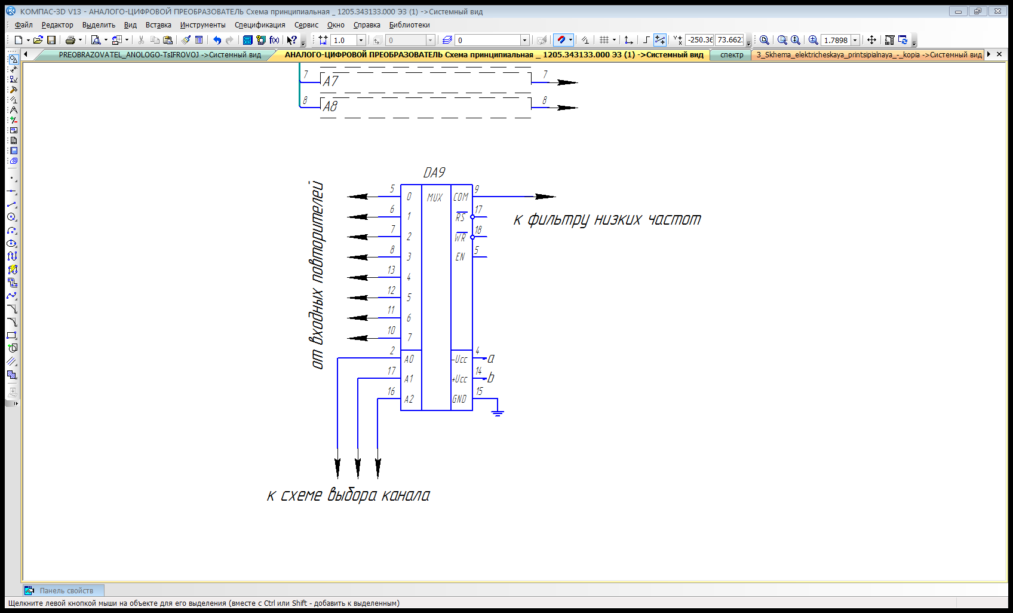Image resolution: width=1013 pixels, height=613 pixels.
Task: Open the Dimensions toolbar page
Action: [x=13, y=69]
